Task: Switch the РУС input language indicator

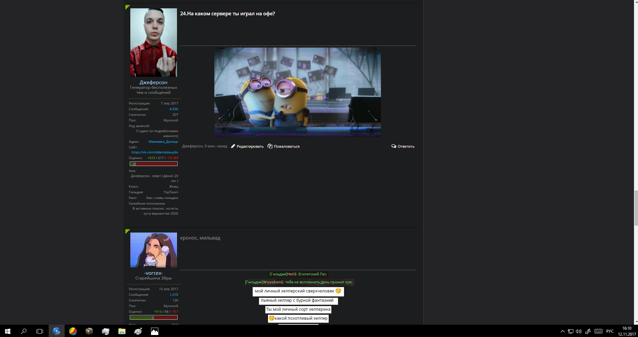Action: pos(610,331)
